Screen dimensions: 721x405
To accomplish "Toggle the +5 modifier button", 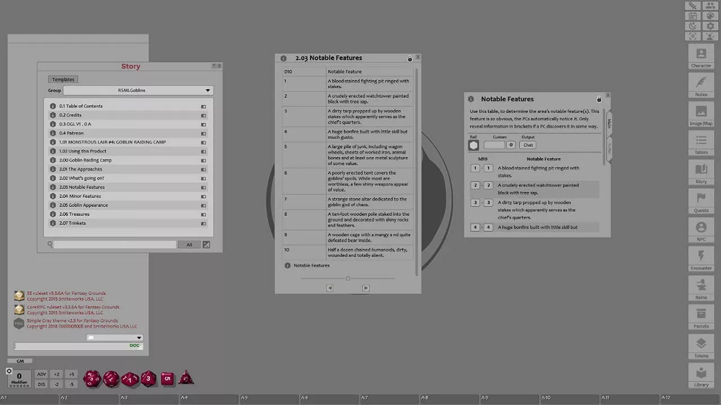I will tap(72, 374).
